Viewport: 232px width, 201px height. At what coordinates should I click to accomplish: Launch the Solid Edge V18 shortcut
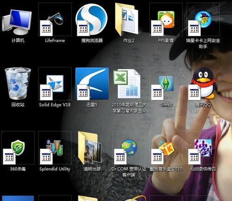pos(55,84)
